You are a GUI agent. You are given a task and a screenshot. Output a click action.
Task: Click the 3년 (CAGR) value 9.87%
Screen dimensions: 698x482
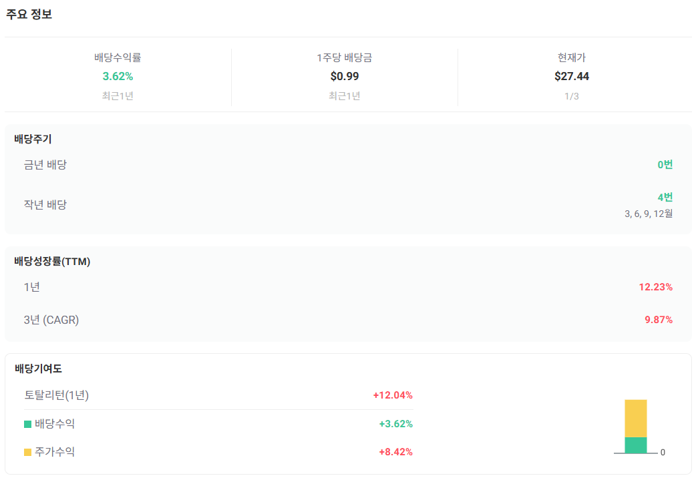[x=659, y=320]
